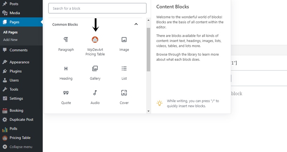Add an Audio block
Screen dimensions: 287x152
coord(95,97)
